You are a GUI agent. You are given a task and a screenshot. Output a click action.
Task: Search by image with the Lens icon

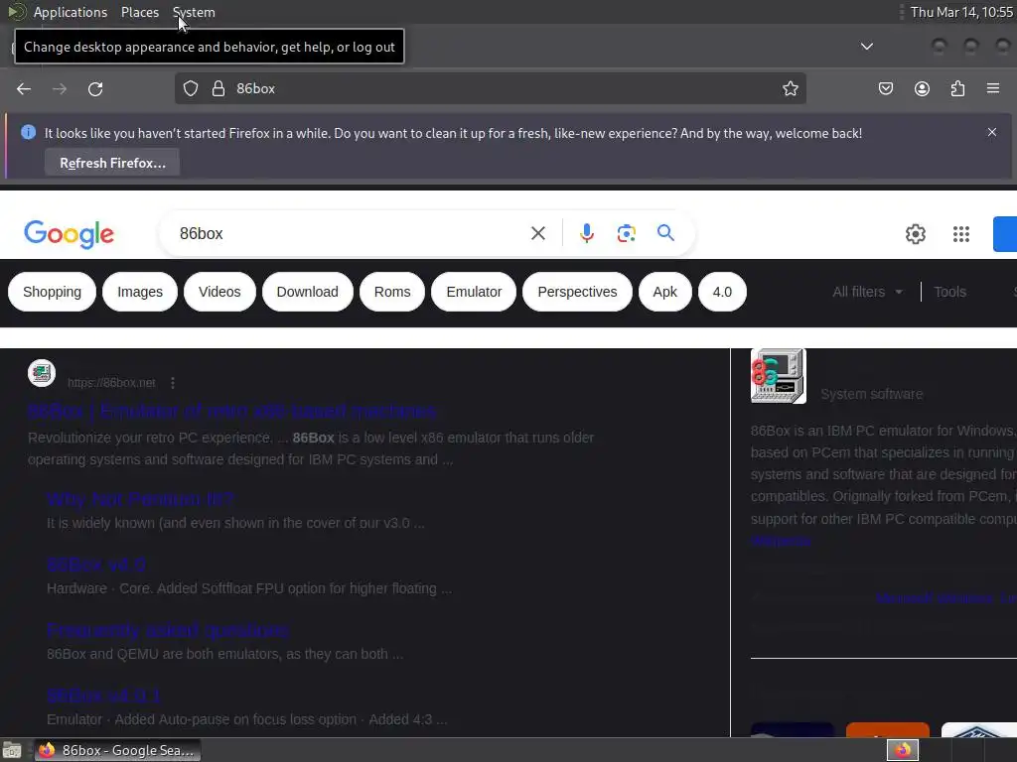click(626, 233)
